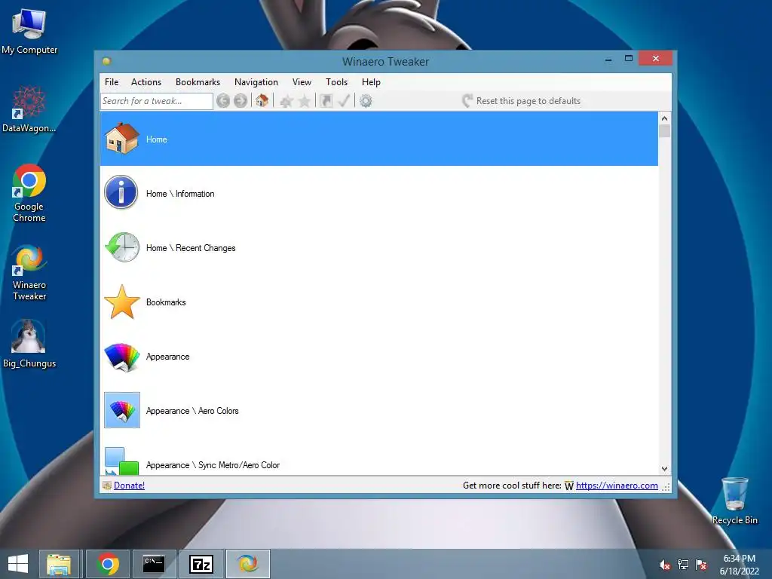Viewport: 772px width, 579px height.
Task: Open the Help menu
Action: (x=371, y=82)
